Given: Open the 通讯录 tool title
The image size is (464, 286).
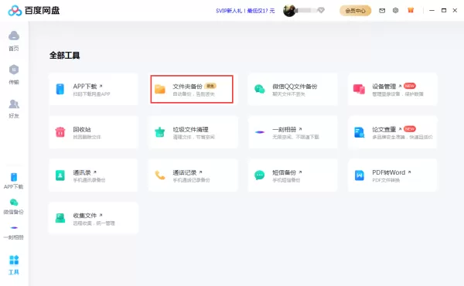Looking at the screenshot, I should pos(82,172).
